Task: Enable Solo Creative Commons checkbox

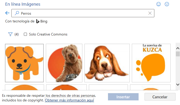Action: [x=25, y=34]
